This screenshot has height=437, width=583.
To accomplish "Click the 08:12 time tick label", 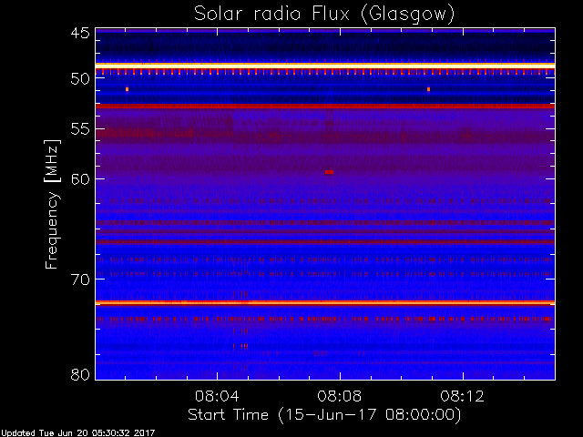I will 462,396.
